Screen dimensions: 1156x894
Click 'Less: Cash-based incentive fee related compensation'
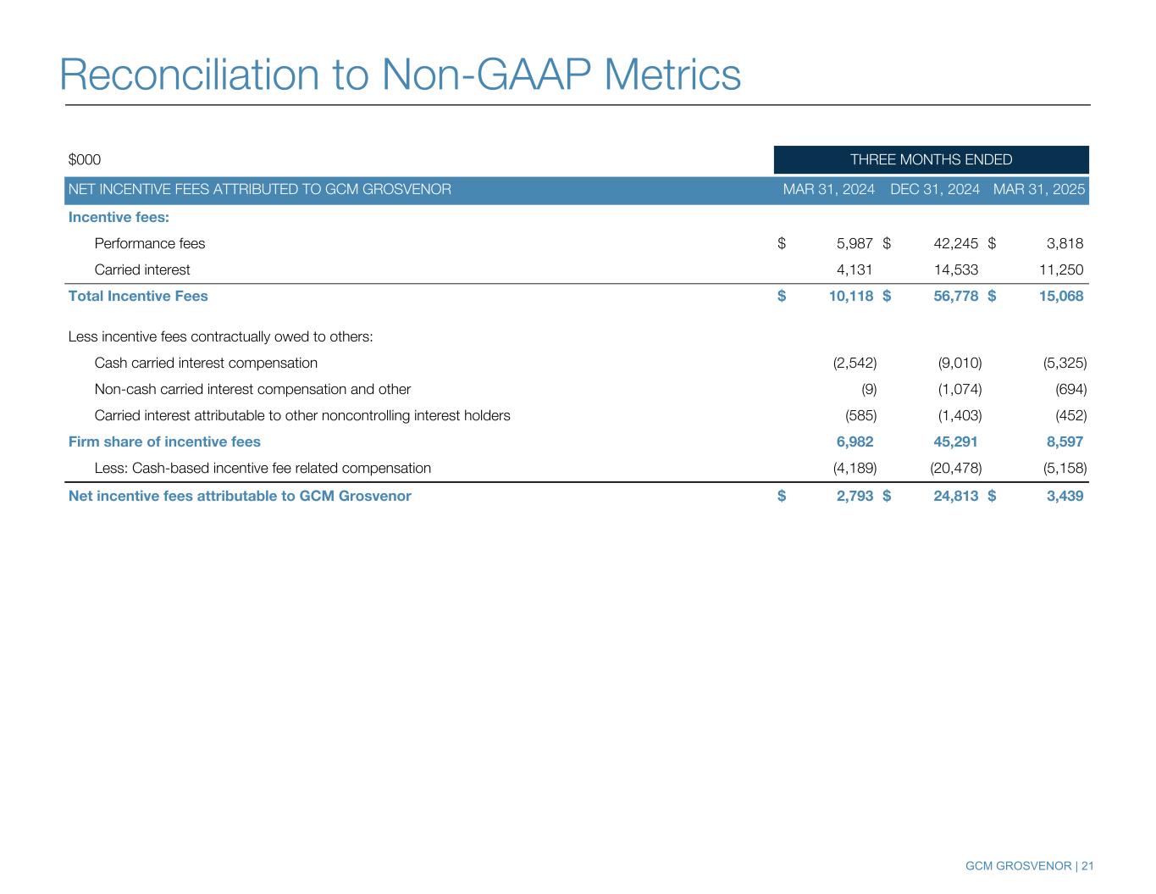point(263,469)
